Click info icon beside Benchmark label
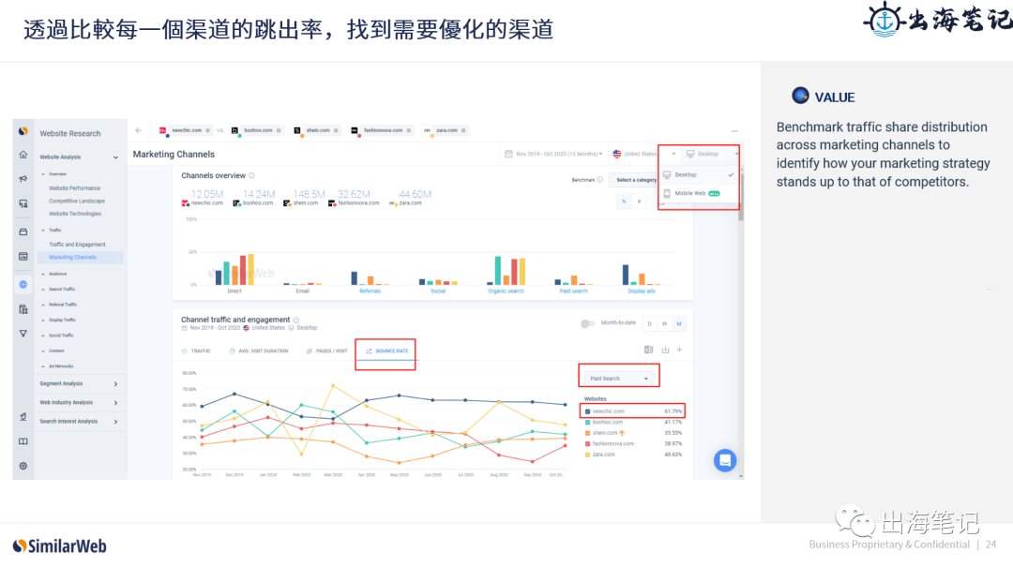 [600, 180]
